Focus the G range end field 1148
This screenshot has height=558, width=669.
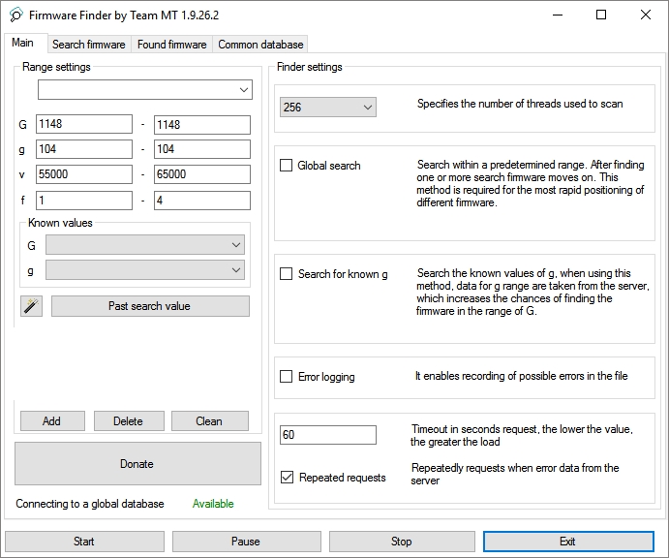202,125
